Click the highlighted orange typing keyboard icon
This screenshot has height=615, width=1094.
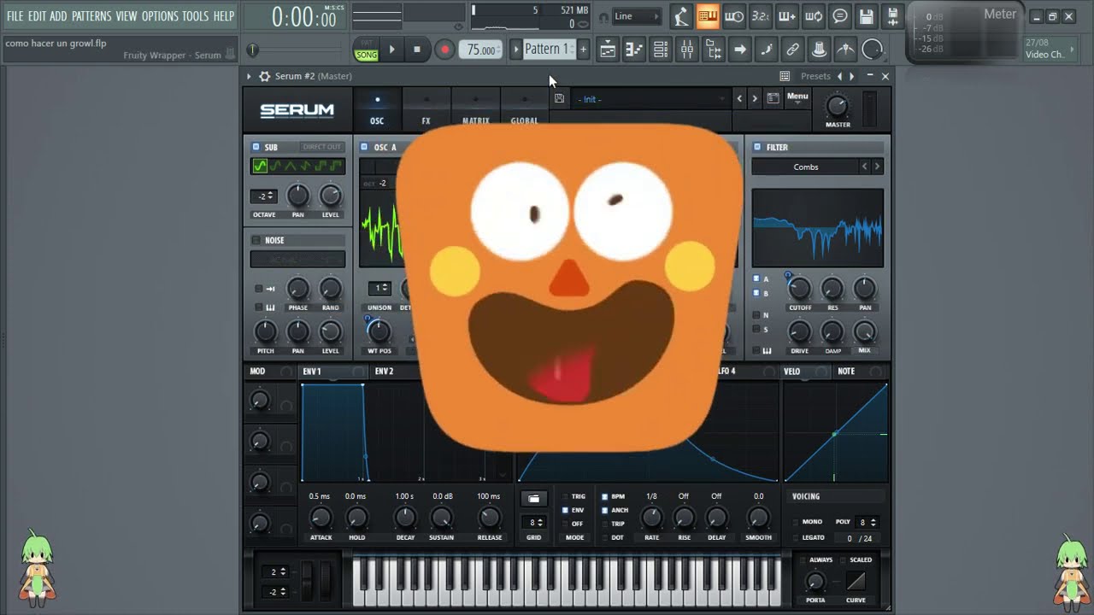[x=708, y=16]
